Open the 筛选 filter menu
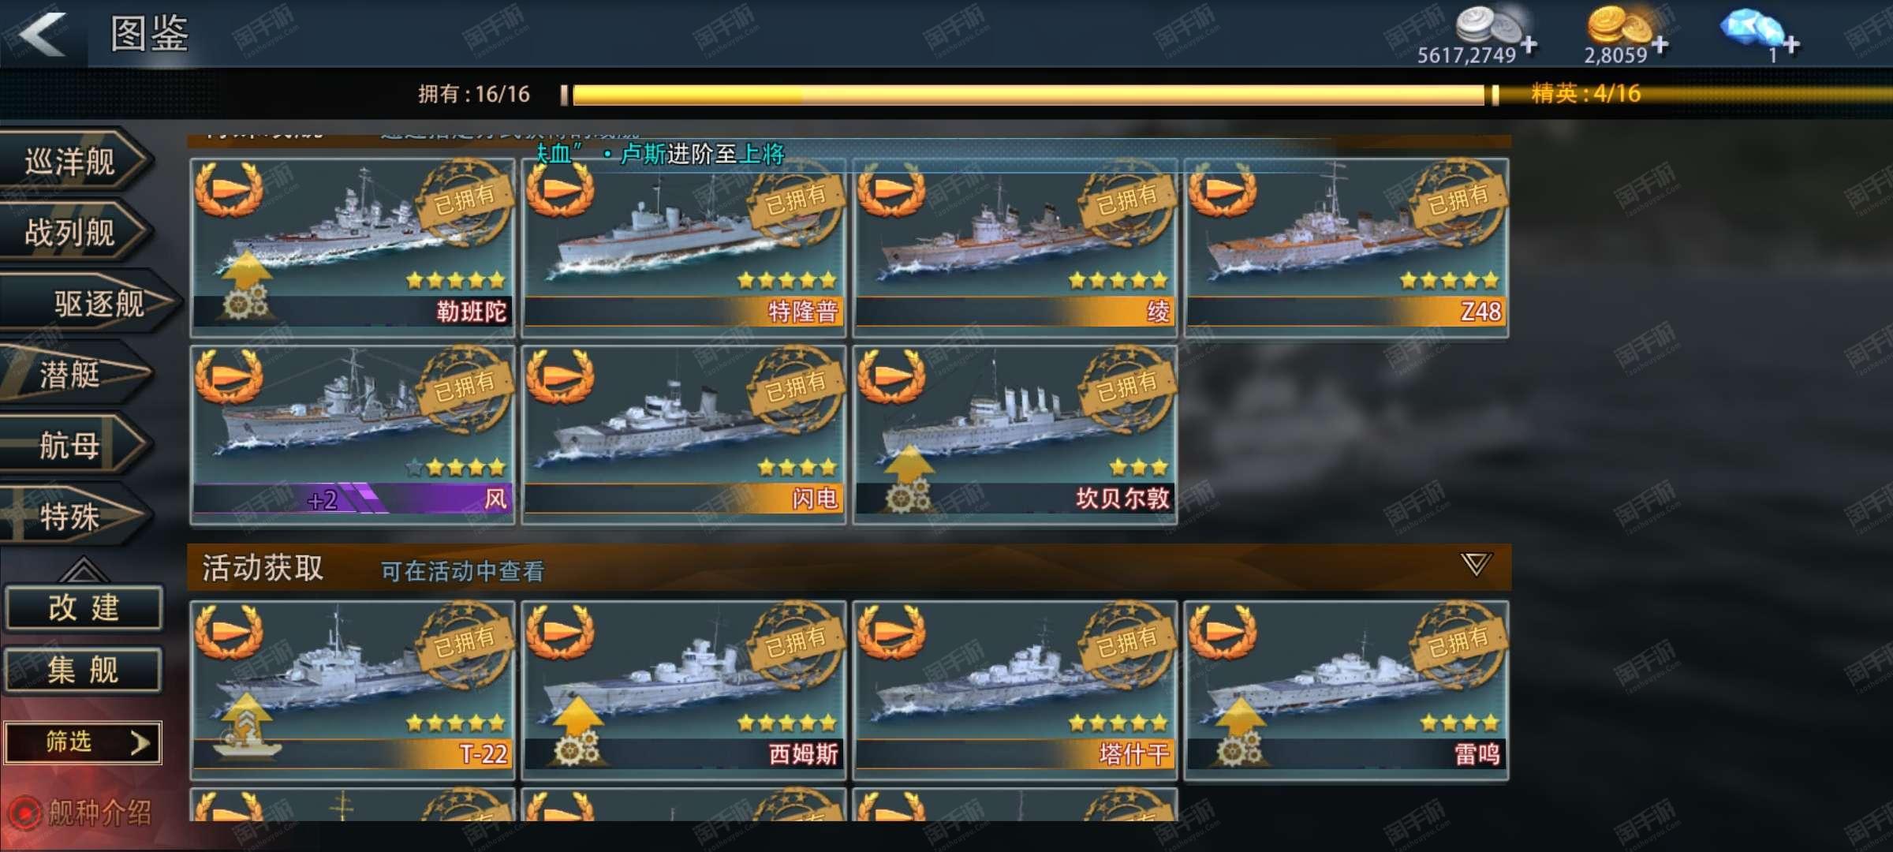Viewport: 1893px width, 852px height. tap(83, 742)
